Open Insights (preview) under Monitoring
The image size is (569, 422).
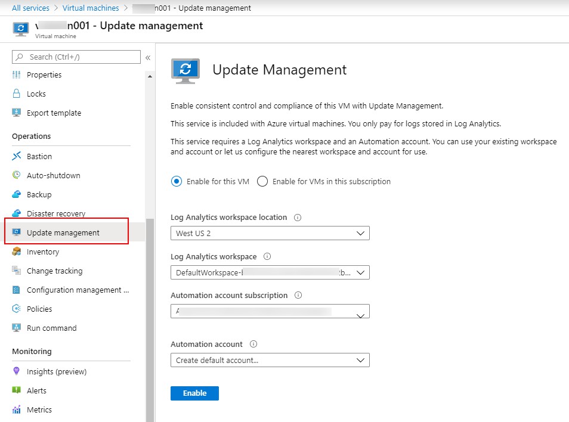[57, 371]
